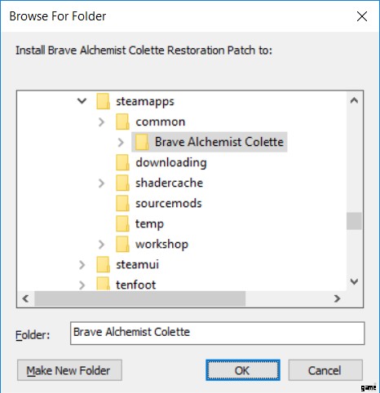Click the temp folder icon

point(122,223)
